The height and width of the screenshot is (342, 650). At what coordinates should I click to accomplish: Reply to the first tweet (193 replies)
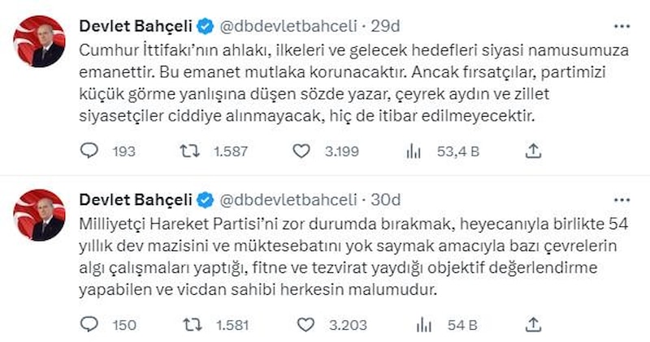90,150
